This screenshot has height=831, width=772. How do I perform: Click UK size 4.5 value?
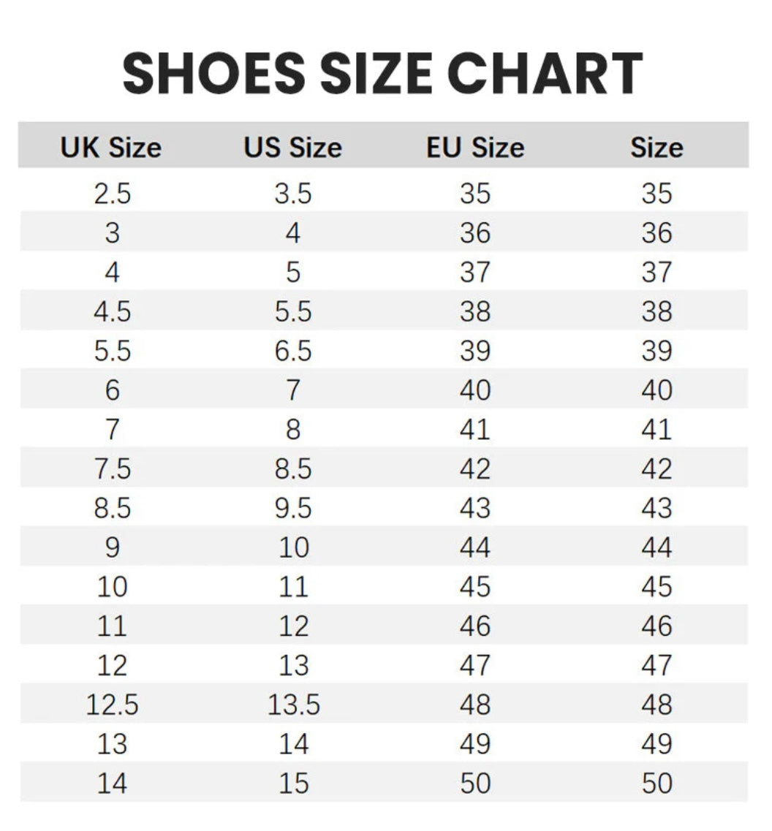click(113, 311)
